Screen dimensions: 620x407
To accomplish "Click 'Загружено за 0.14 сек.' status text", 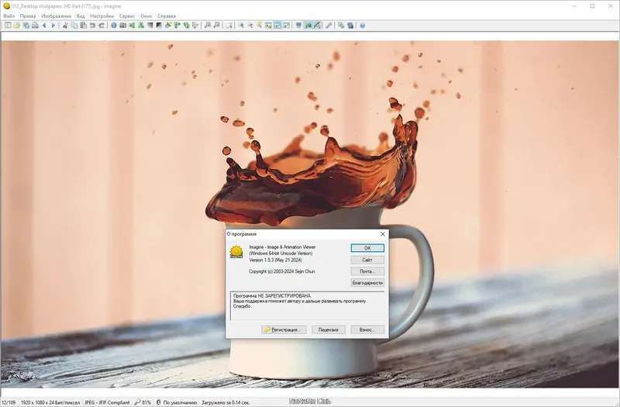I will (x=226, y=402).
